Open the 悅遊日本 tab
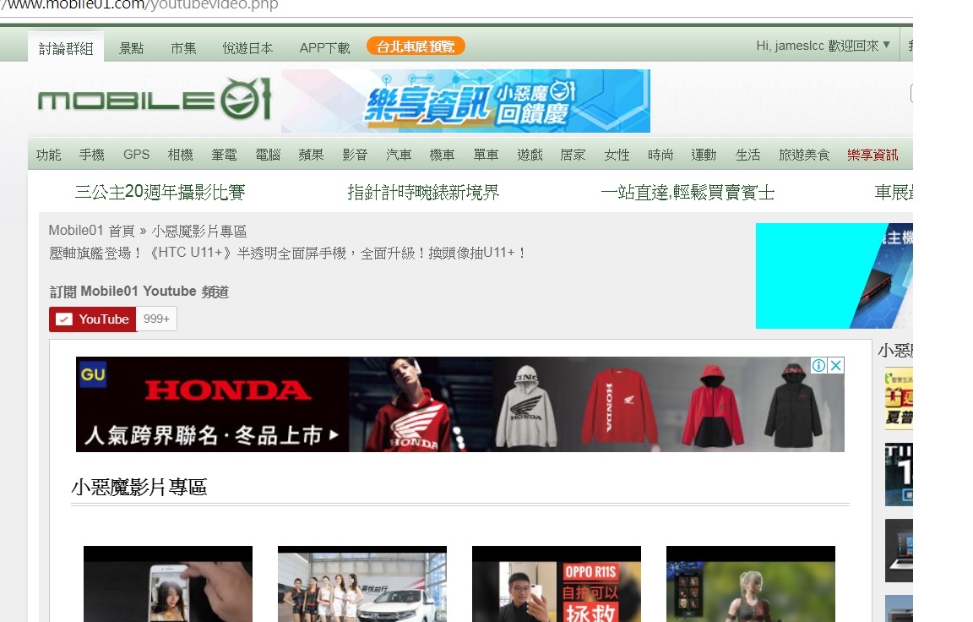The image size is (973, 622). 247,48
